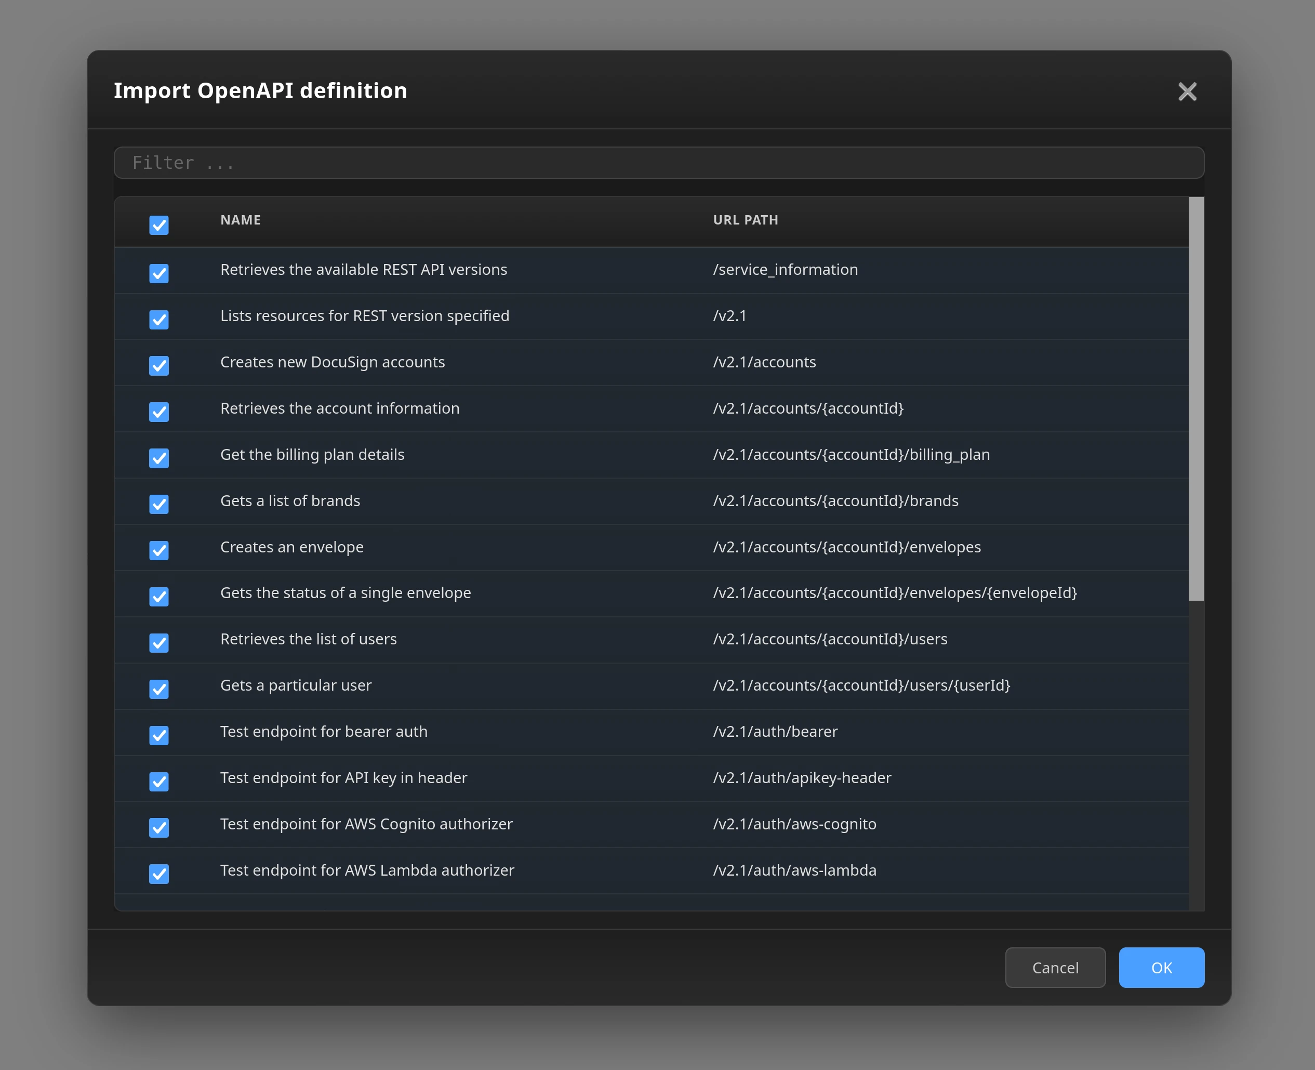Uncheck Retrieves the available REST API versions
1315x1070 pixels.
click(159, 273)
